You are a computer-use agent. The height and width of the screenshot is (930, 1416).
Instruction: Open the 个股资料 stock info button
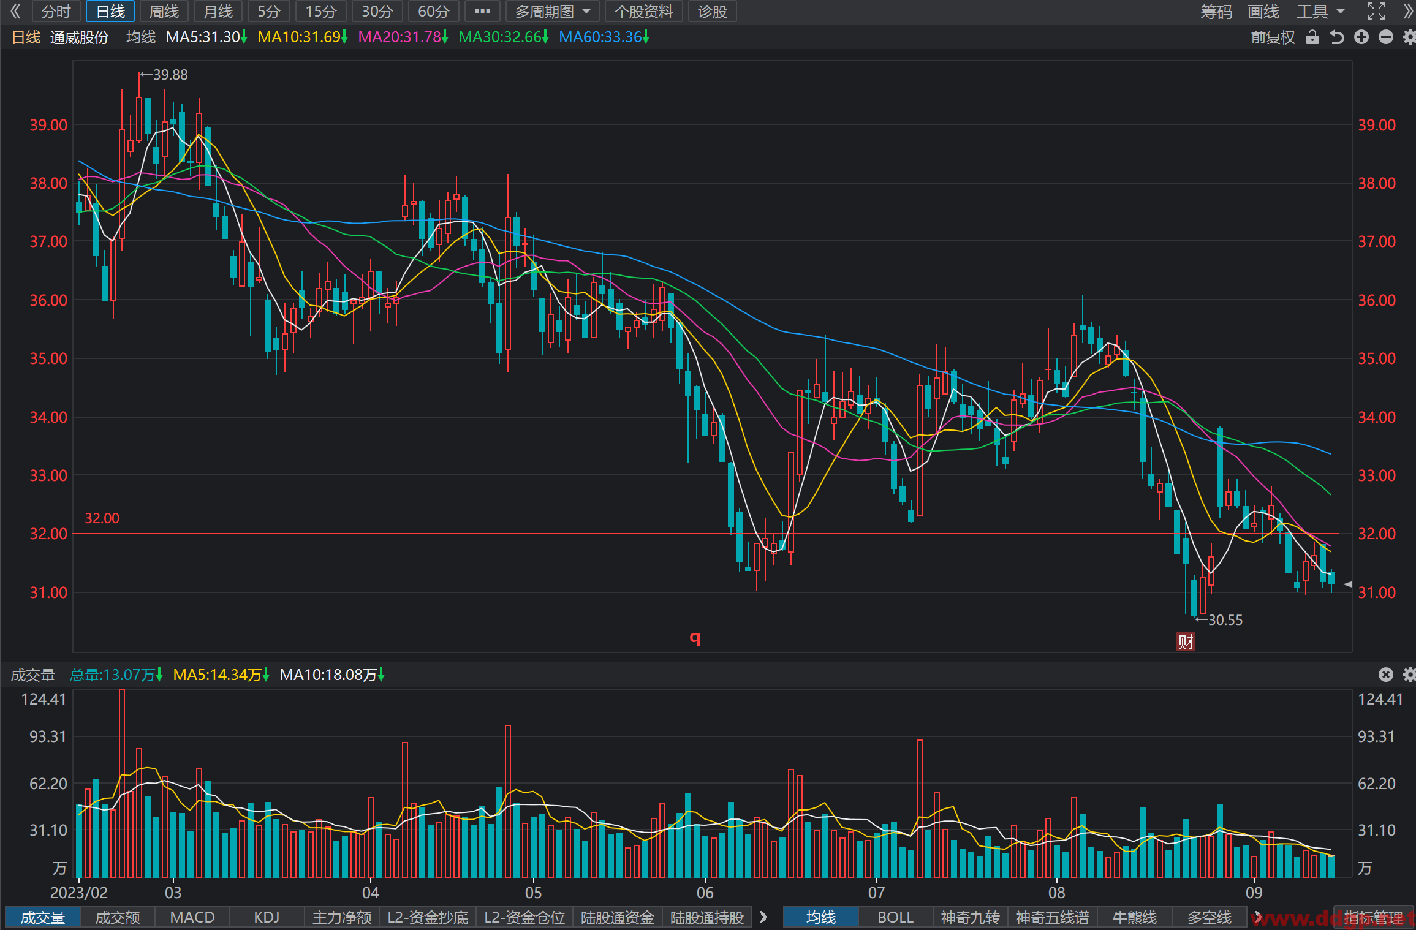[x=644, y=11]
